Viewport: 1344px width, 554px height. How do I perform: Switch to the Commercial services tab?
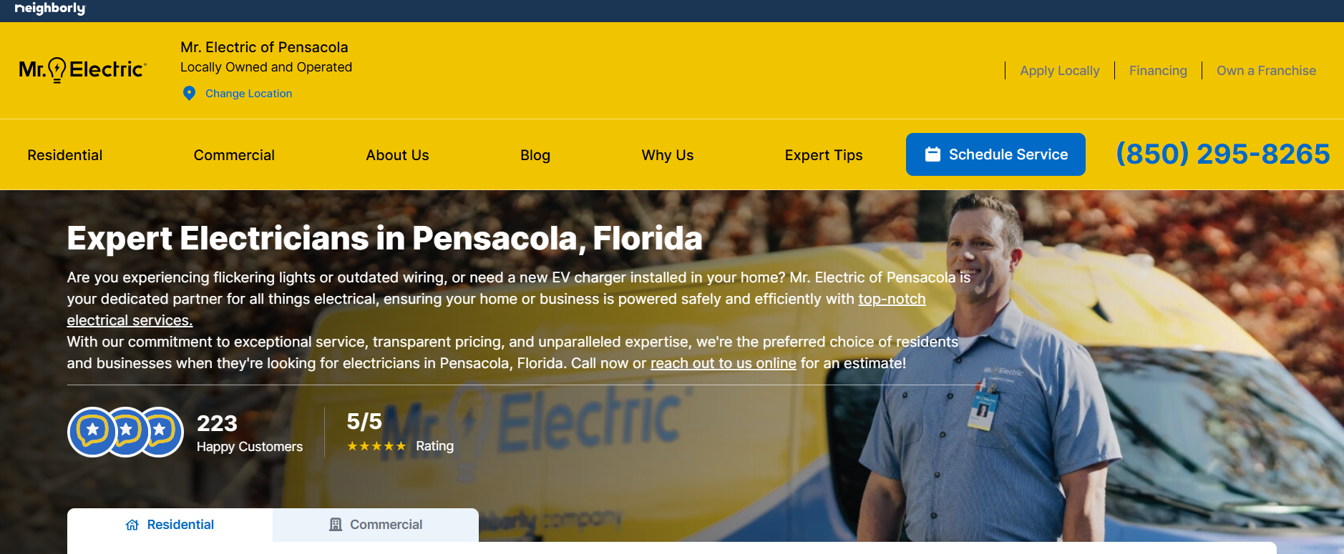pos(376,525)
